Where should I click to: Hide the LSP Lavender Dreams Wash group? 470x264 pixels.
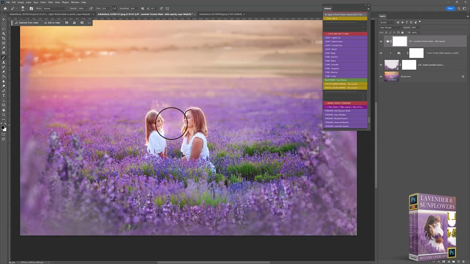point(381,41)
